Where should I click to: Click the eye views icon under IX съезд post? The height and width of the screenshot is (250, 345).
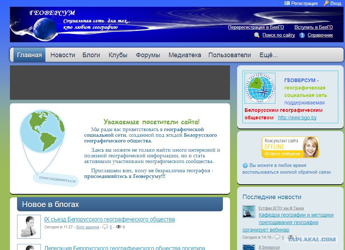point(119,227)
